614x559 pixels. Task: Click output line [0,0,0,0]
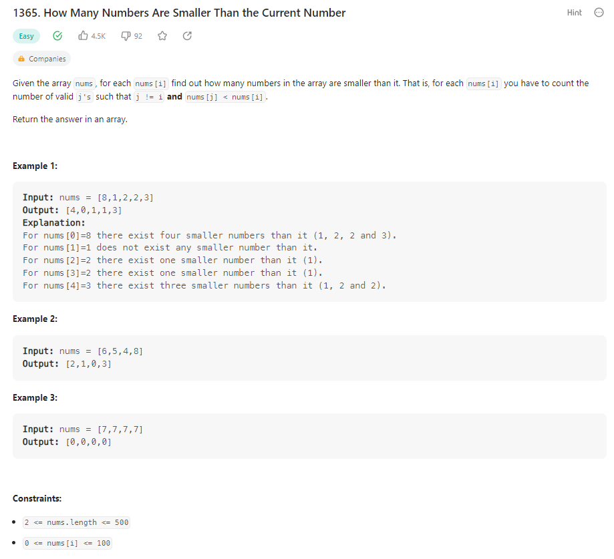point(67,442)
